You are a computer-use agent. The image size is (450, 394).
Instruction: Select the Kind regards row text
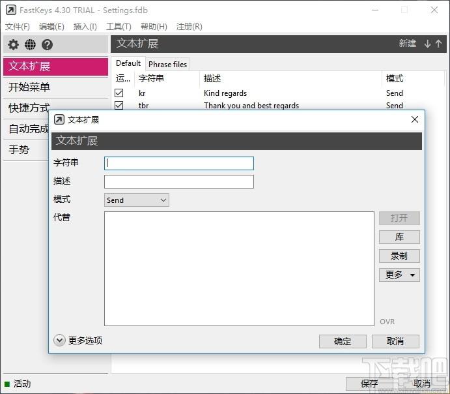pyautogui.click(x=225, y=93)
